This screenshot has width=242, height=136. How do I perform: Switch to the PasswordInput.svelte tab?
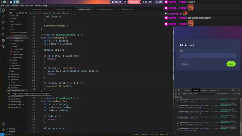[106, 9]
